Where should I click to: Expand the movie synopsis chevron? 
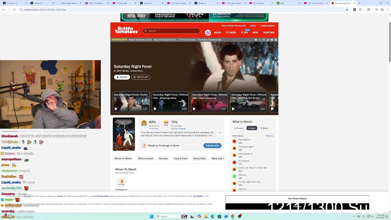219,133
